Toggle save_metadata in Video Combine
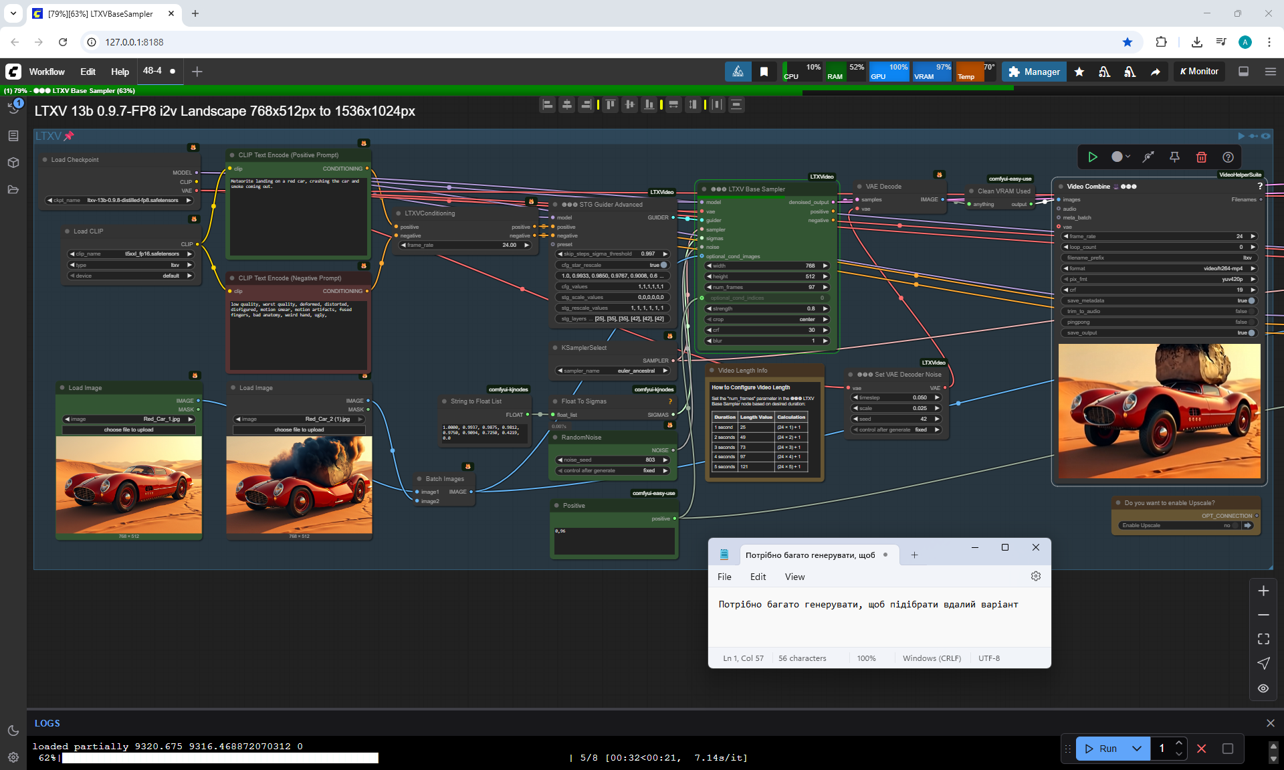Screen dimensions: 1284x770 coord(1251,300)
